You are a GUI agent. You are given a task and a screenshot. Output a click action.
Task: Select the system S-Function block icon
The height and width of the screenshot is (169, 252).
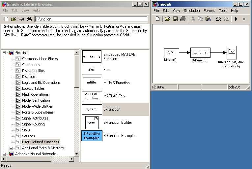92,109
